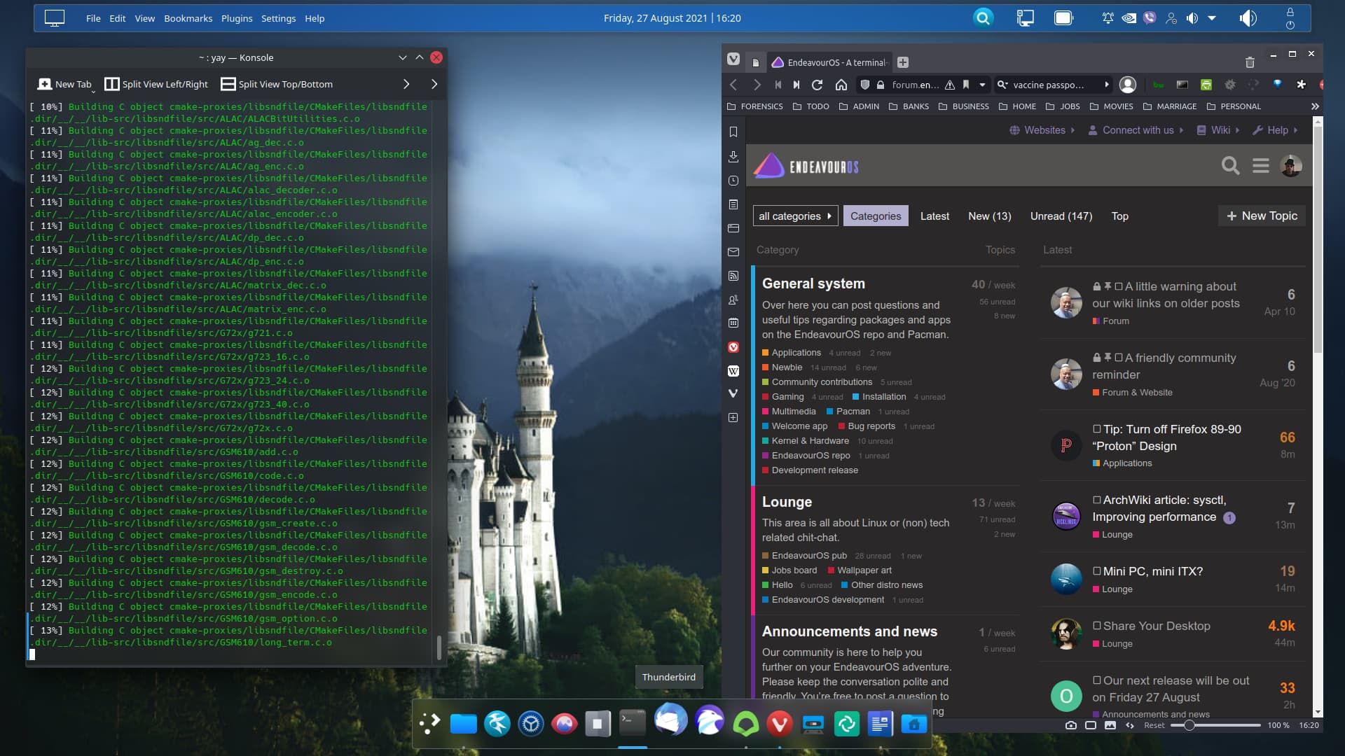Open the closed tabs trash icon

click(x=1250, y=62)
